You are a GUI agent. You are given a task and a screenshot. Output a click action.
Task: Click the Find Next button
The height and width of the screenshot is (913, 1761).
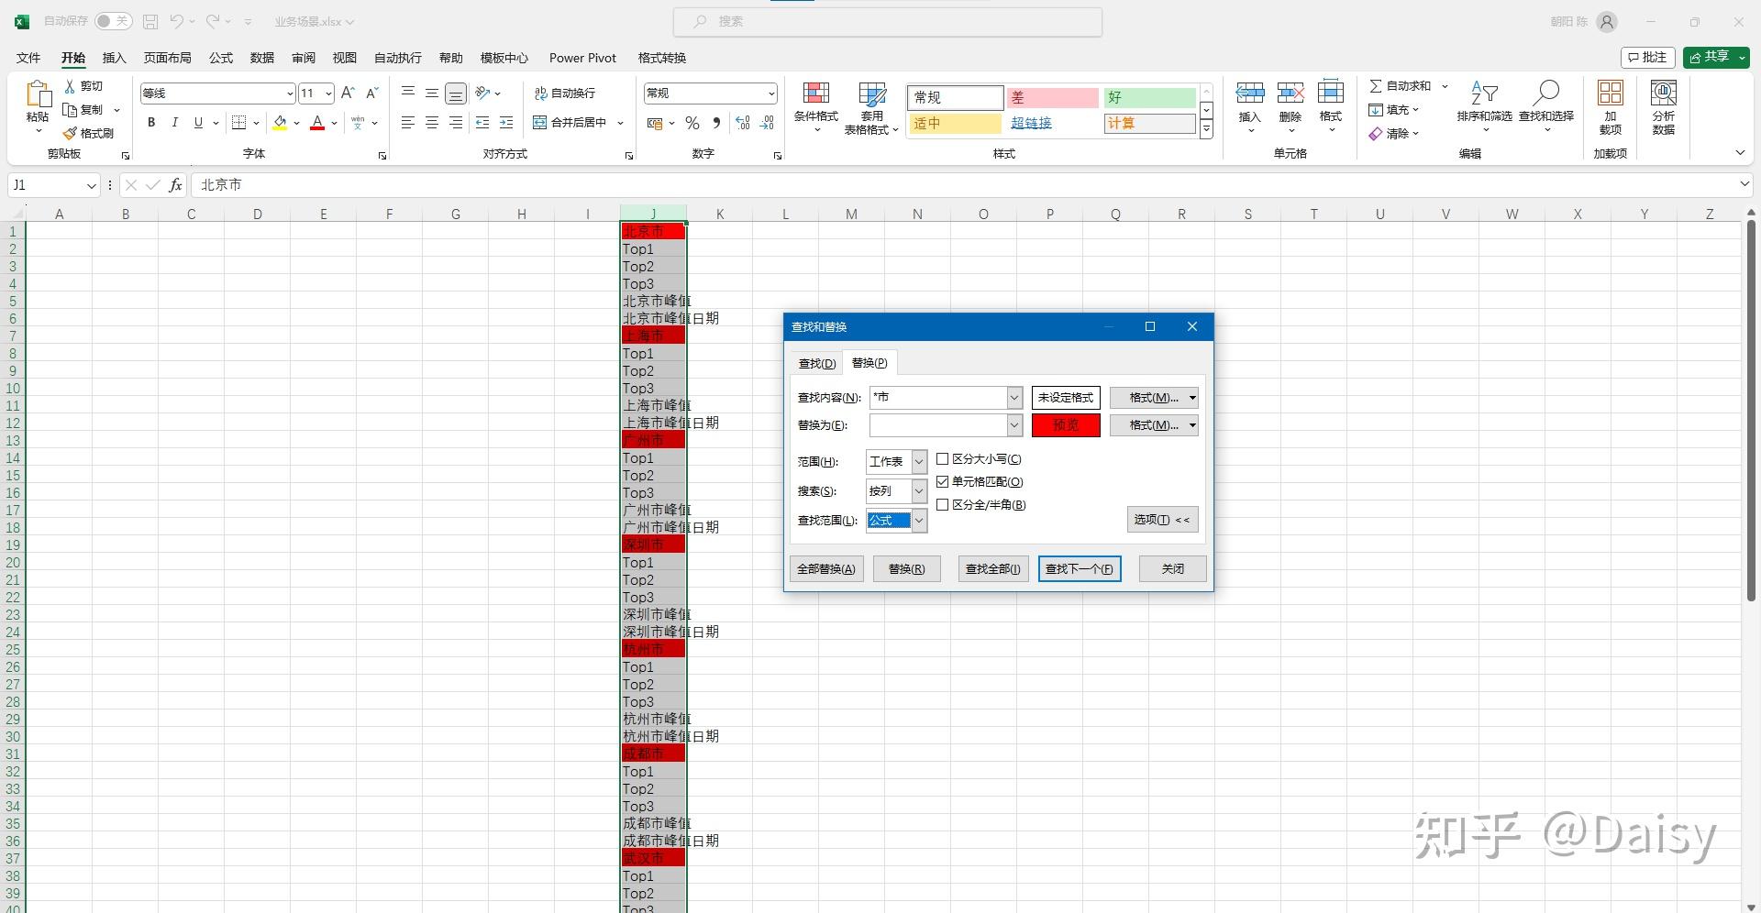click(1080, 569)
